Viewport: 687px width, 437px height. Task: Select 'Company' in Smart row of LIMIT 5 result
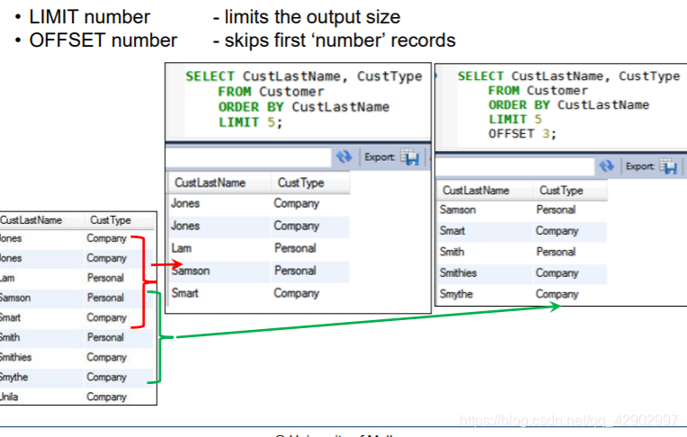[x=296, y=293]
